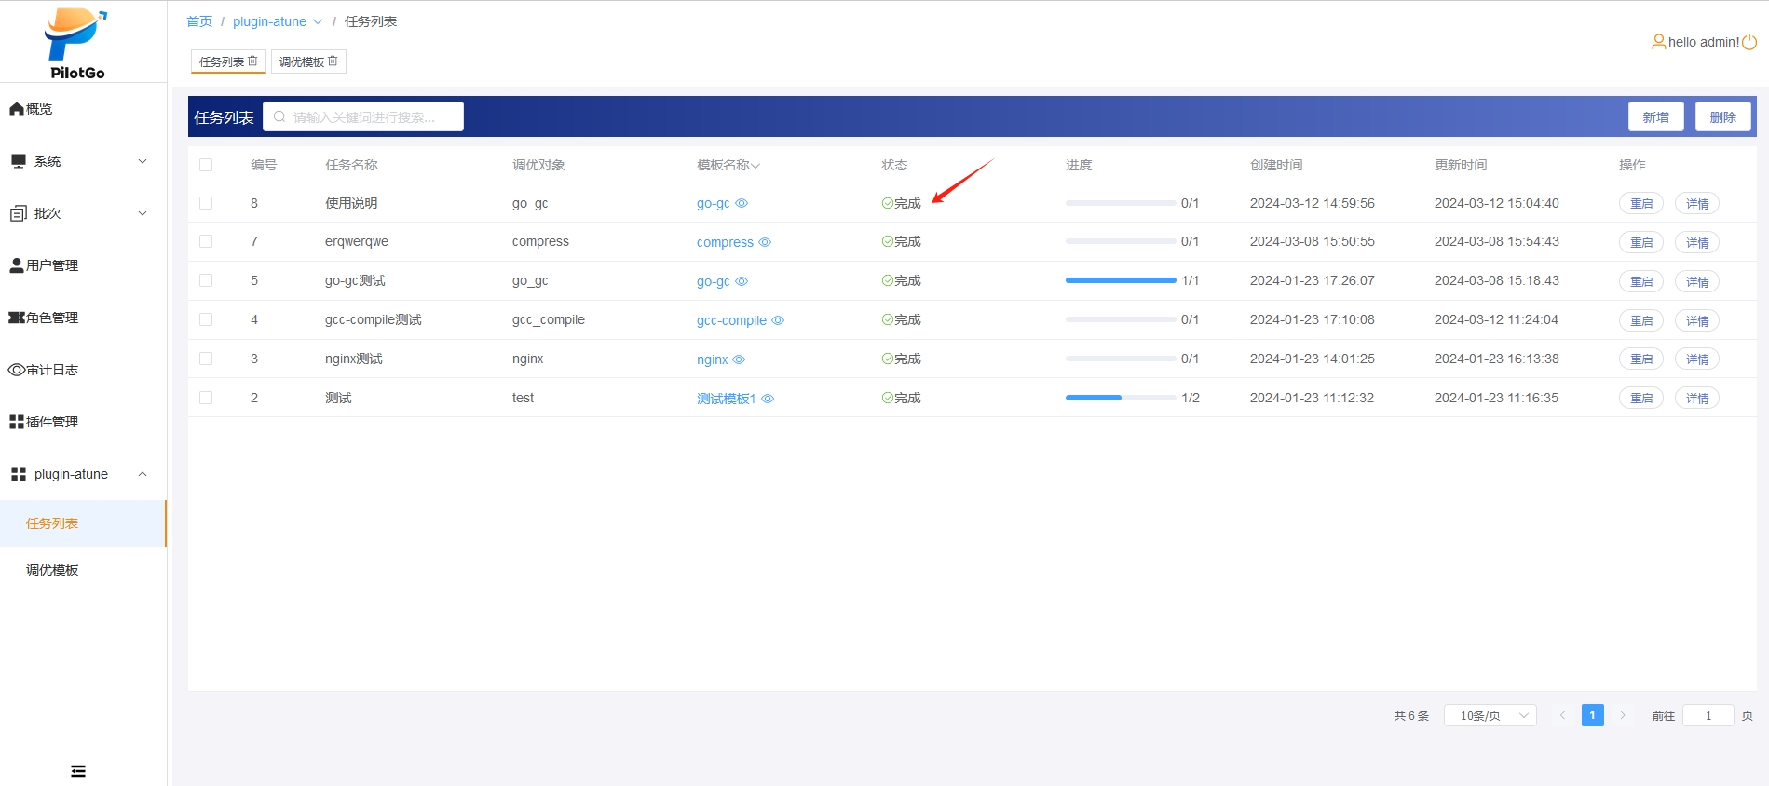This screenshot has width=1769, height=786.
Task: Click the power logout icon
Action: [x=1749, y=42]
